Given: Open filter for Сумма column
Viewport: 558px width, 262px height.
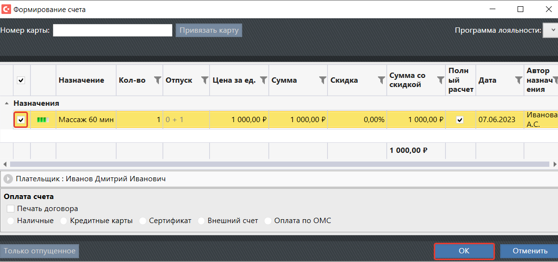Looking at the screenshot, I should click(x=322, y=80).
